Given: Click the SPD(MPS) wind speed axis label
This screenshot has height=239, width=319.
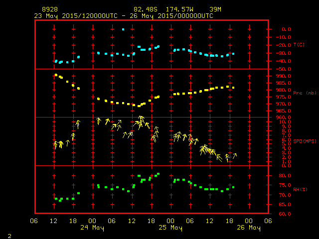Looking at the screenshot, I should click(x=305, y=141).
